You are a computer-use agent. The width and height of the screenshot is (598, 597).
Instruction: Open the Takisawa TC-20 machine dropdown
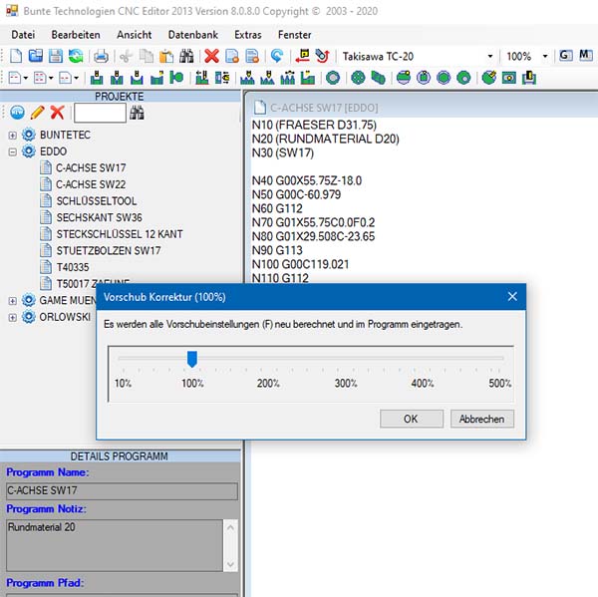point(490,57)
